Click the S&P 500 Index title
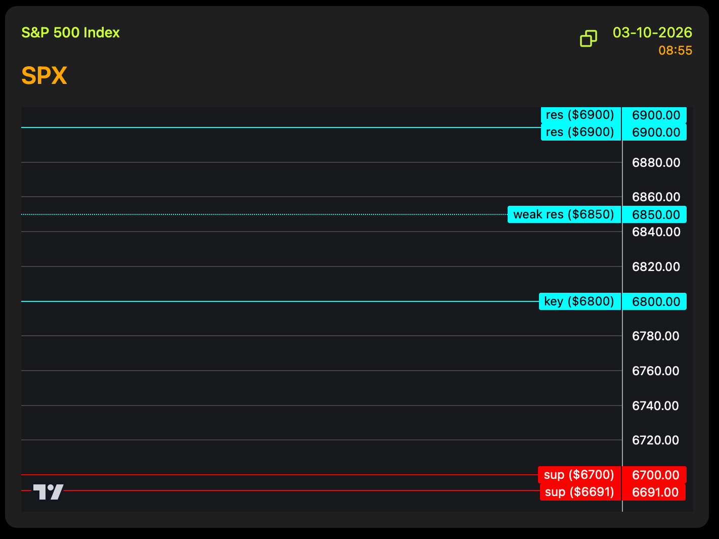The width and height of the screenshot is (719, 539). pos(71,33)
